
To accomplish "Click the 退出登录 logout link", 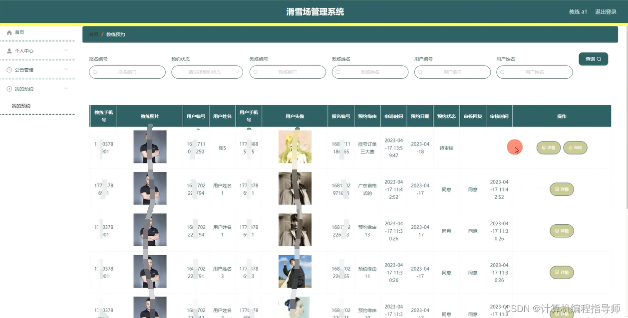I will (x=605, y=11).
